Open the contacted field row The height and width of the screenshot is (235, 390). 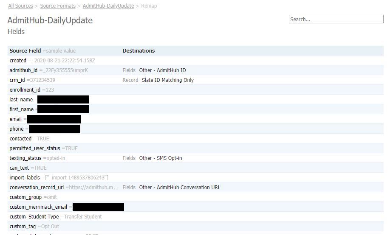pyautogui.click(x=195, y=139)
